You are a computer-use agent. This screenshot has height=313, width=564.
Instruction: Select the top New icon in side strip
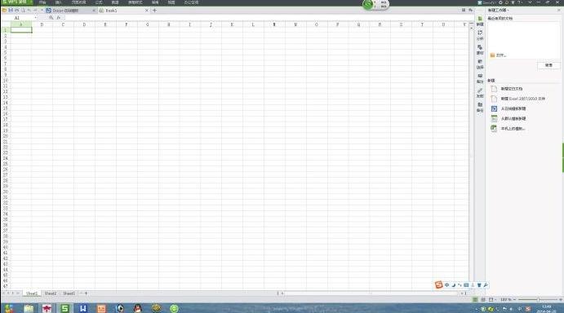click(480, 21)
